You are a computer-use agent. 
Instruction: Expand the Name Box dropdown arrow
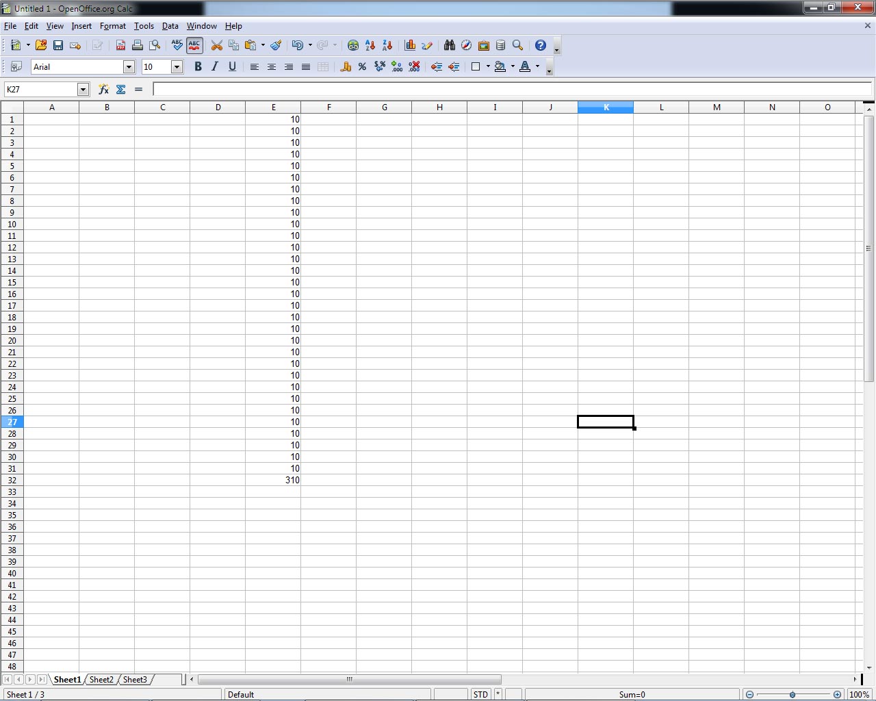(x=83, y=89)
